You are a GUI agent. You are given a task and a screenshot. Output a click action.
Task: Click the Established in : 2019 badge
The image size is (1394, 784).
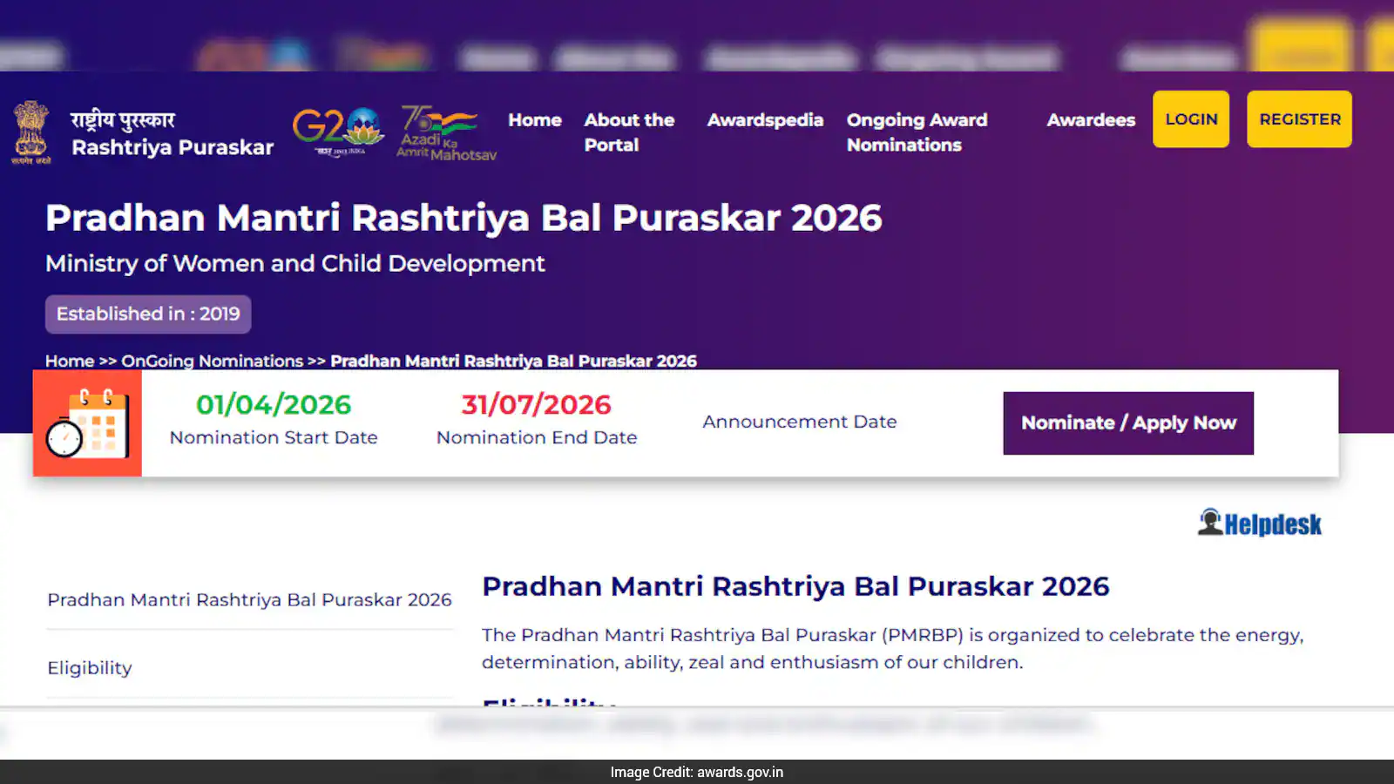(148, 314)
